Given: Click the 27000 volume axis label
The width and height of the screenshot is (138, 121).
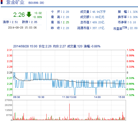Looking at the screenshot, I should (x=9, y=100).
